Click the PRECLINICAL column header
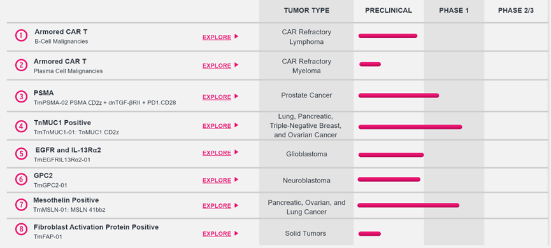The height and width of the screenshot is (248, 551). [x=389, y=11]
